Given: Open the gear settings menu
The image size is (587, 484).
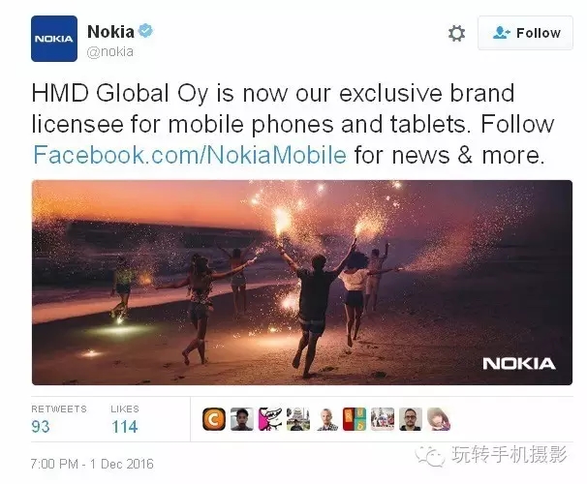Looking at the screenshot, I should tap(456, 33).
